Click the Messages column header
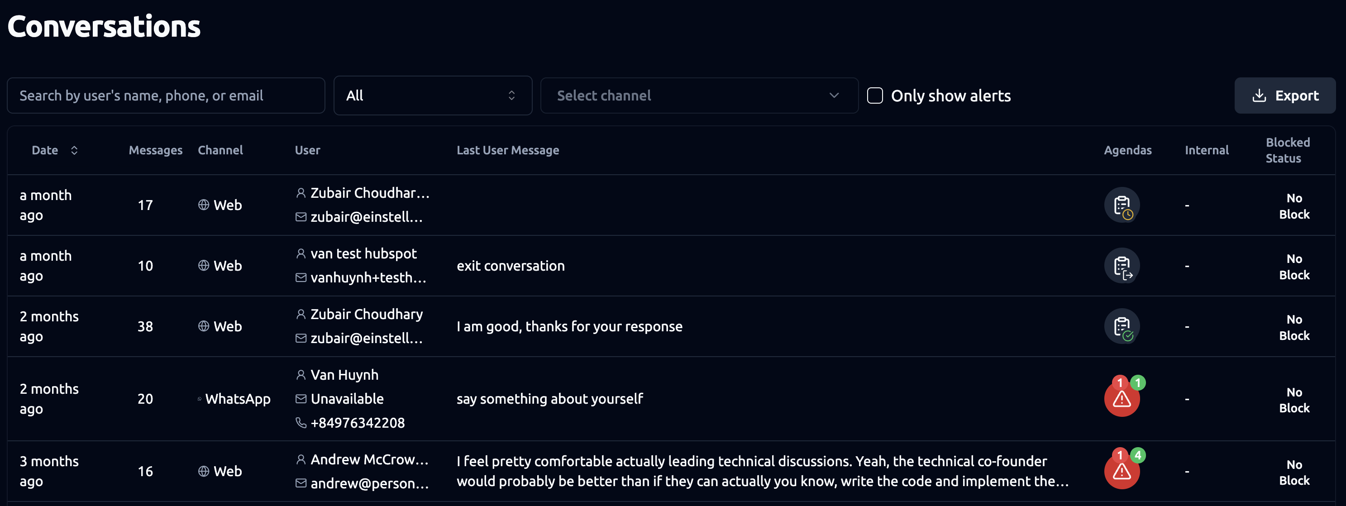1346x506 pixels. 156,151
